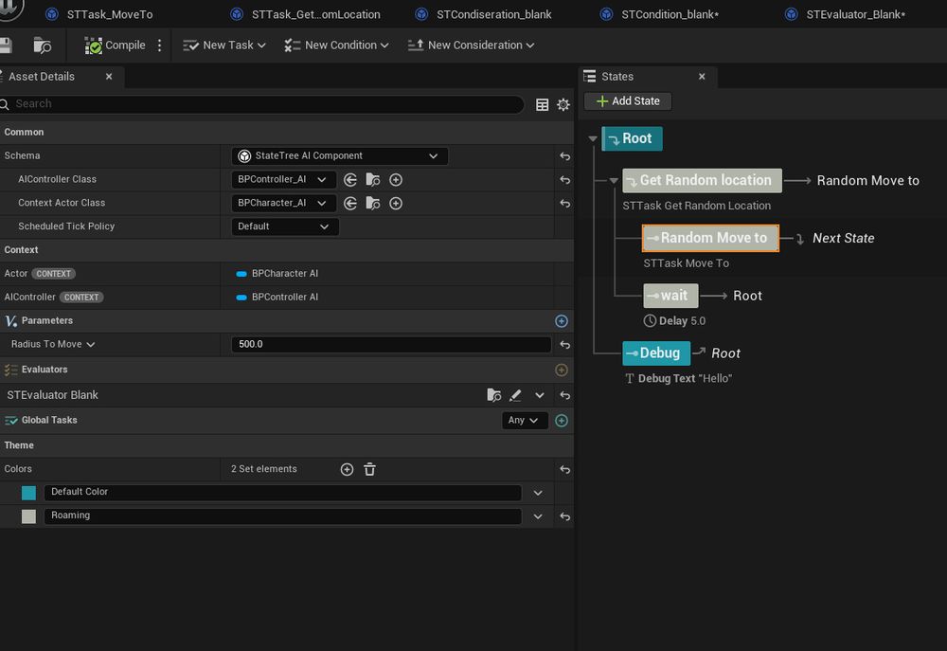947x651 pixels.
Task: Compile the State Tree
Action: pos(116,45)
